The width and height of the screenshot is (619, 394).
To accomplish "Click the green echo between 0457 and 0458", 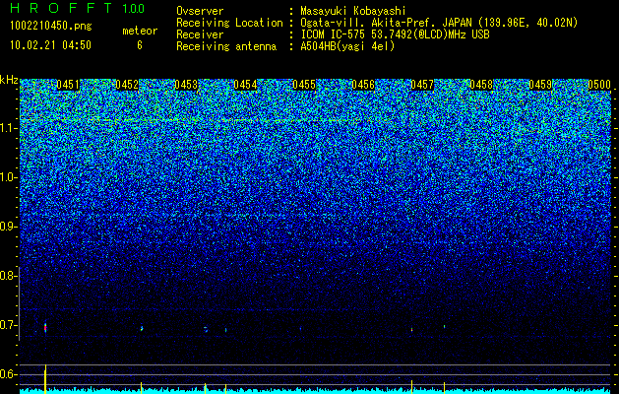I will [444, 326].
